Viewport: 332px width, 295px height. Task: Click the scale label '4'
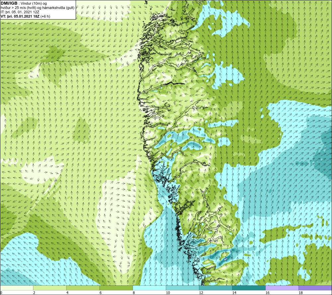pos(67,293)
